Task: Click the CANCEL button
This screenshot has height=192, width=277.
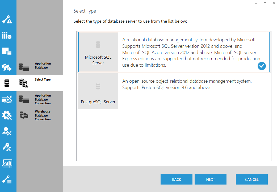Action: 251,179
